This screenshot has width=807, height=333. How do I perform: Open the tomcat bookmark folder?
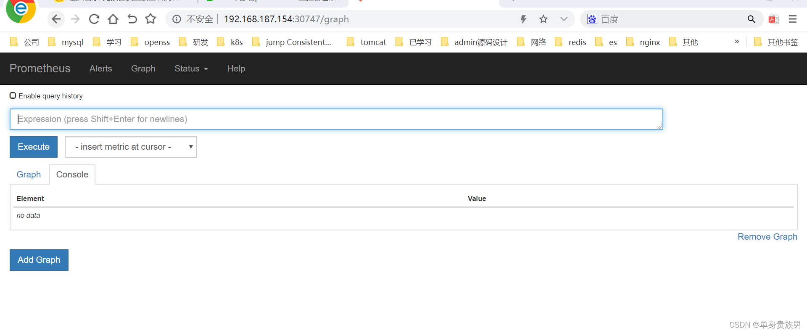tap(366, 42)
